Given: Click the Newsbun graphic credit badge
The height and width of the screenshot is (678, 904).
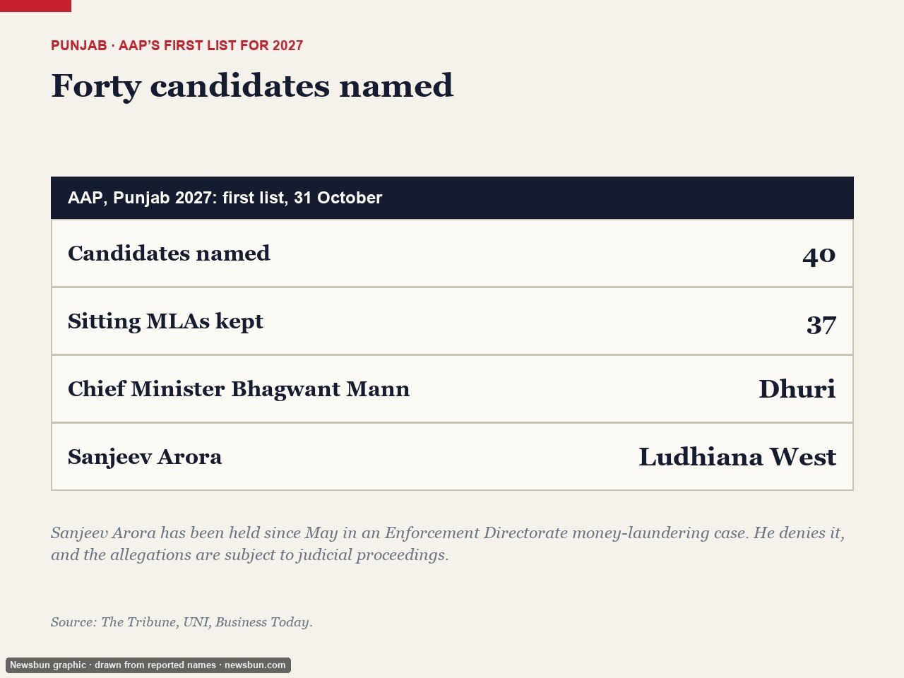Looking at the screenshot, I should (148, 665).
